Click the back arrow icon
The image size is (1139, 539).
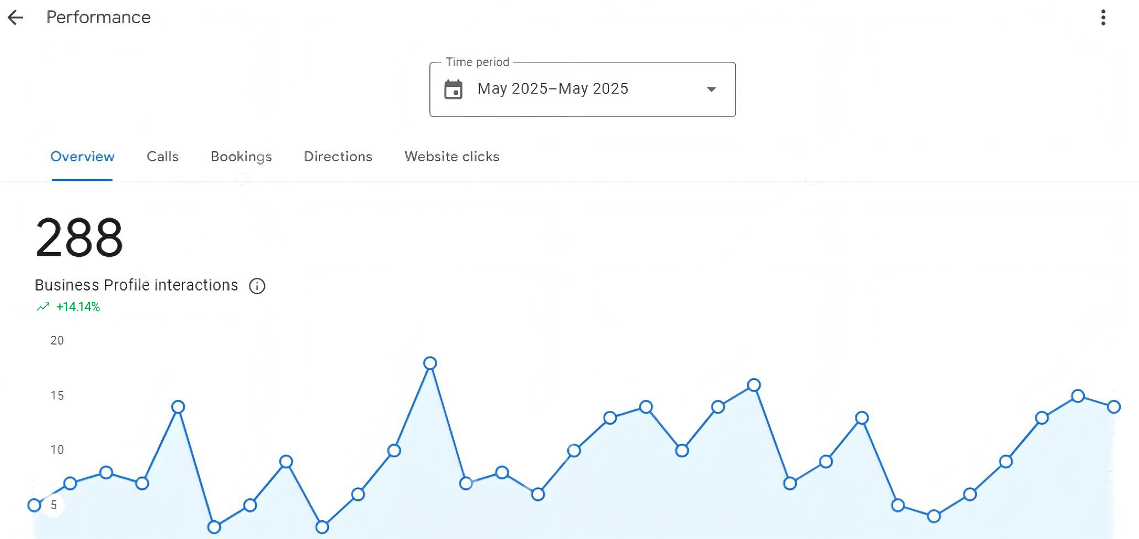(x=15, y=18)
